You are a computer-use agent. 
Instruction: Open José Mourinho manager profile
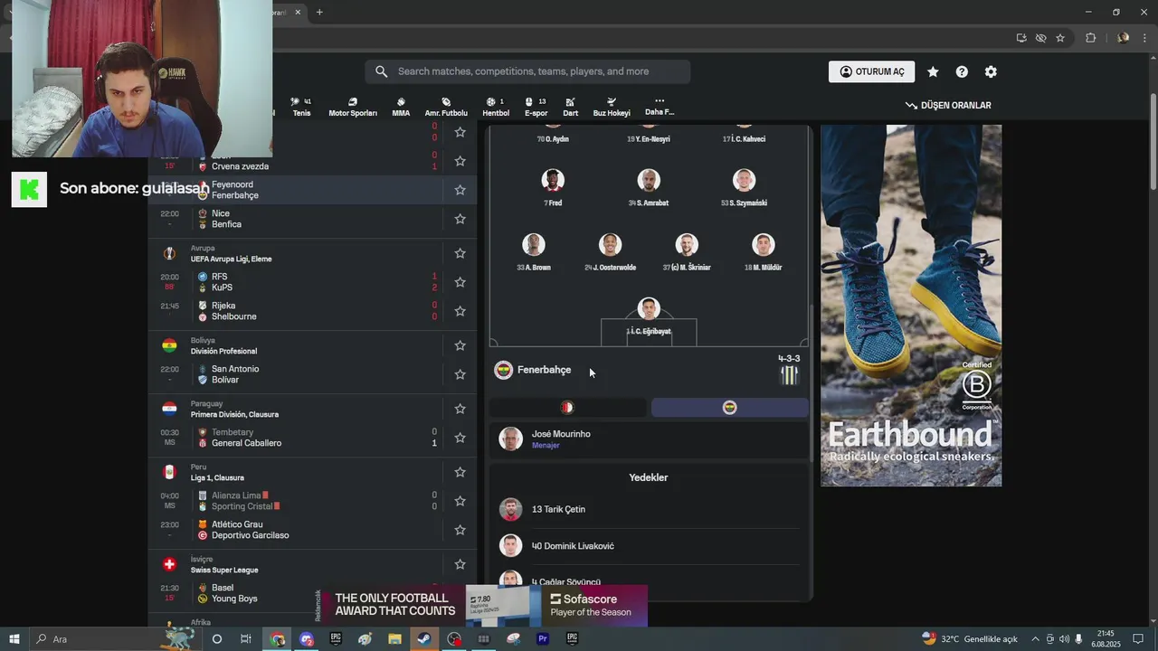pyautogui.click(x=649, y=439)
